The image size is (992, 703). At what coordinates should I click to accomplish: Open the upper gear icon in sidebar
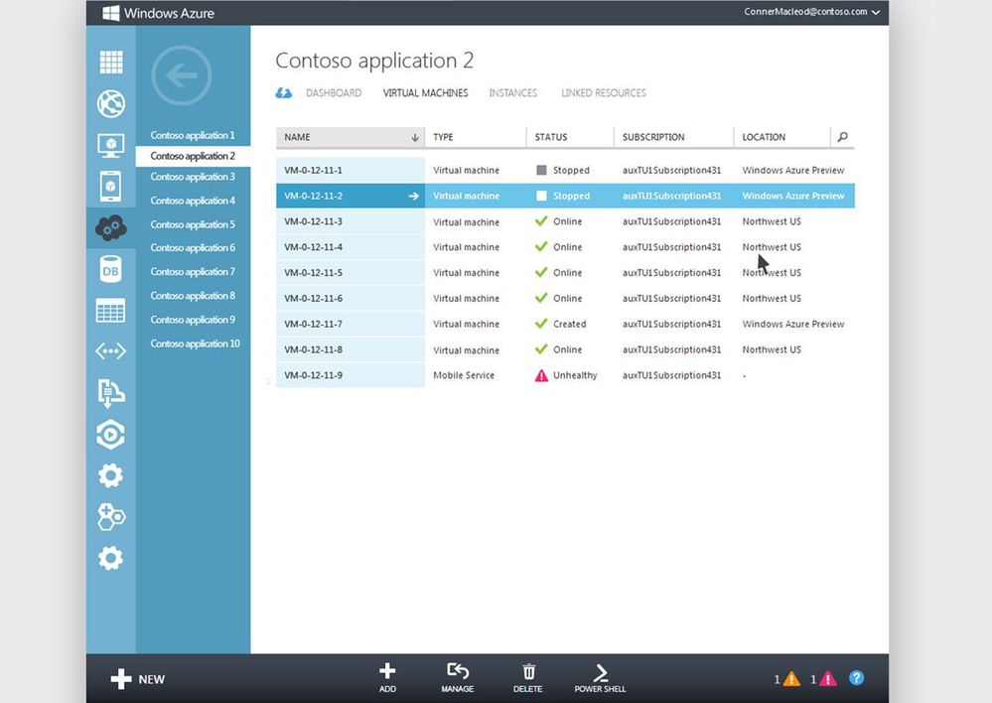point(110,476)
